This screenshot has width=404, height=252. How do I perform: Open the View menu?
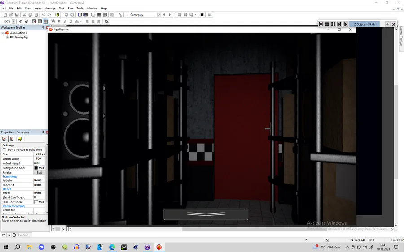28,8
